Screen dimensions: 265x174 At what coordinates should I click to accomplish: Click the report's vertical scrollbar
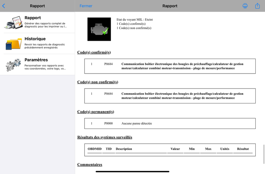[264, 153]
